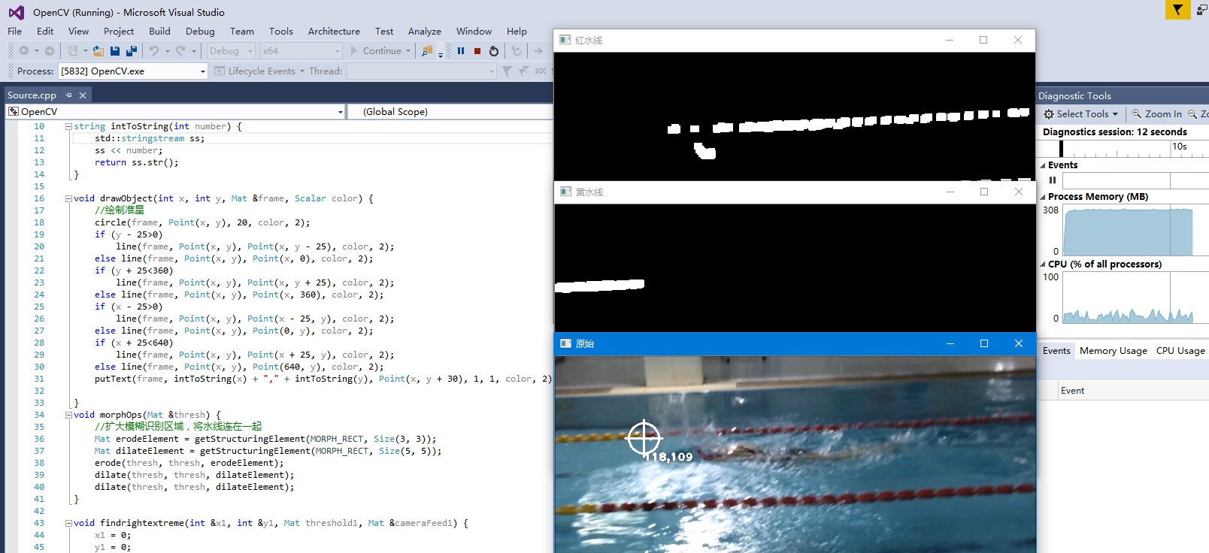Select the Source.cpp editor tab

coord(32,95)
